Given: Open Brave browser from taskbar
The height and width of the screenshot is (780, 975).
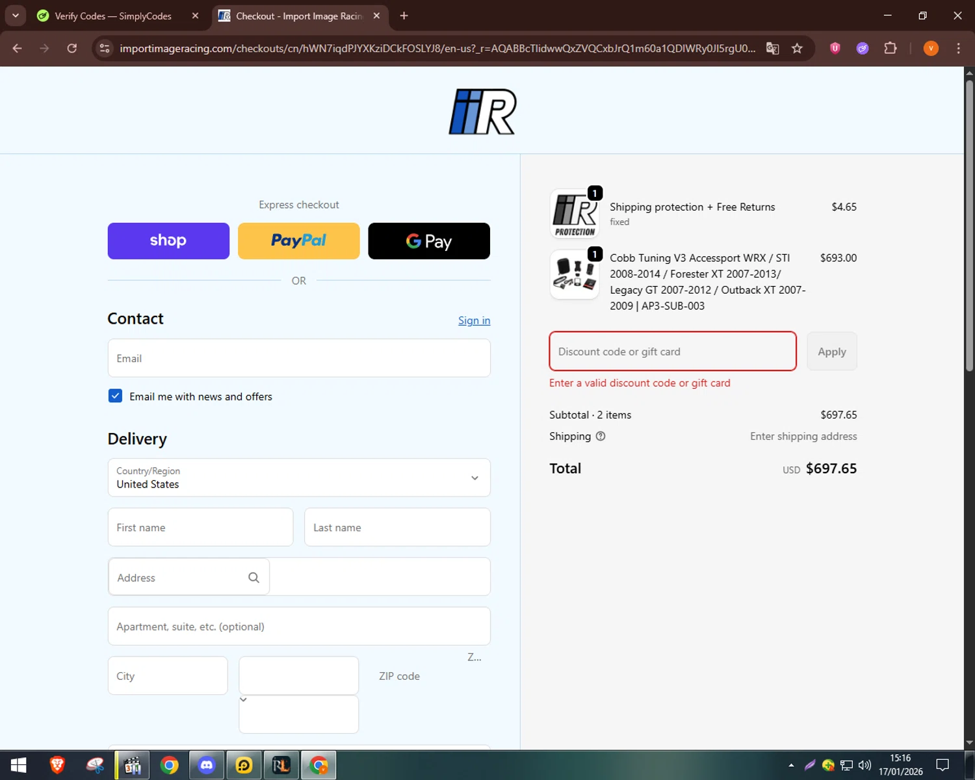Looking at the screenshot, I should click(57, 765).
